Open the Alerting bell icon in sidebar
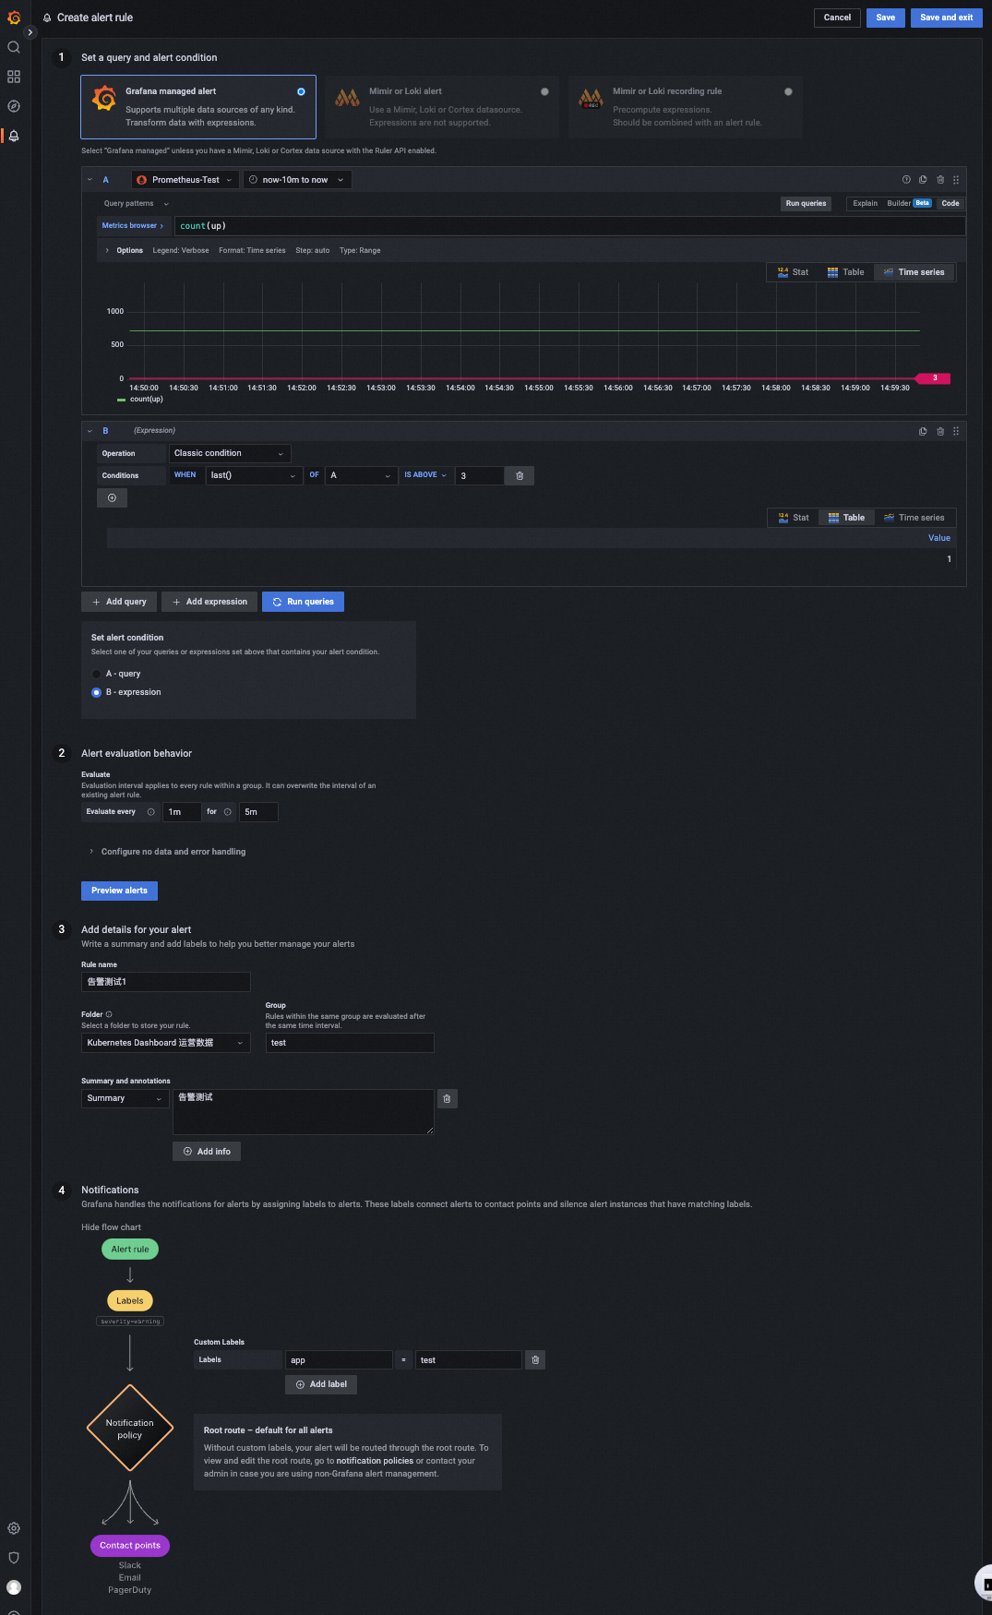Screen dimensions: 992x1615 click(x=14, y=136)
